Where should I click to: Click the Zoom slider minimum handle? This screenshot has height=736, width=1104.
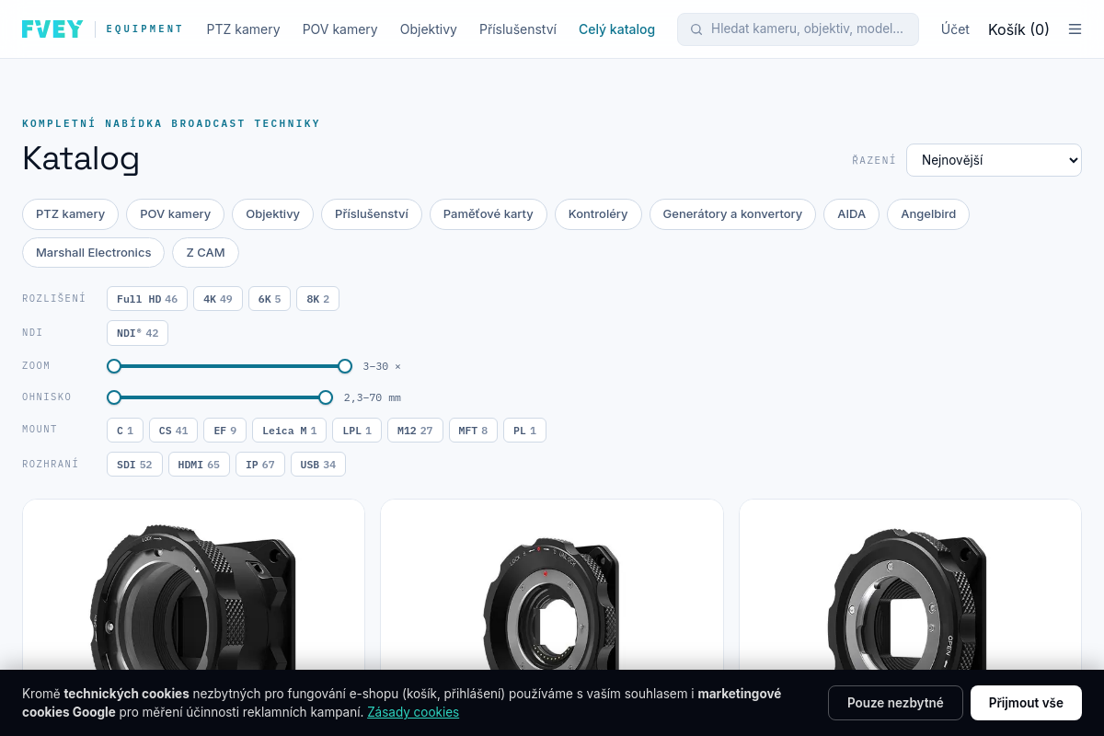[x=114, y=366]
